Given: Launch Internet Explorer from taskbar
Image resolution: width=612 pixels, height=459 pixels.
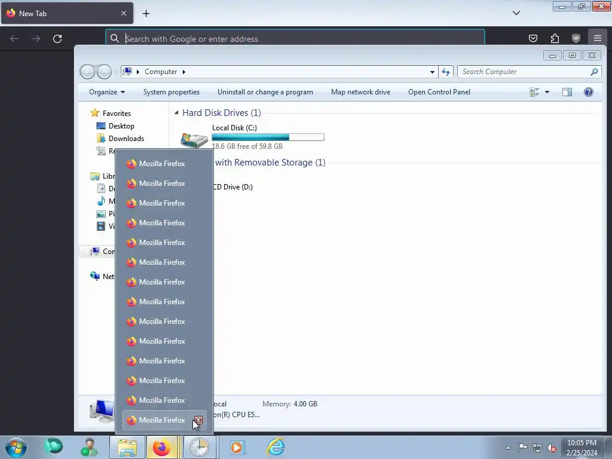Looking at the screenshot, I should (x=276, y=447).
